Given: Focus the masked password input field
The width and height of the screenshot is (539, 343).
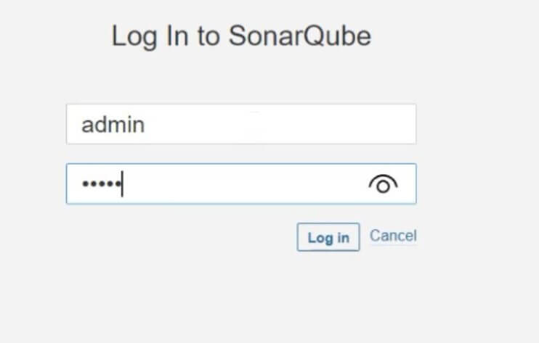Looking at the screenshot, I should 241,184.
